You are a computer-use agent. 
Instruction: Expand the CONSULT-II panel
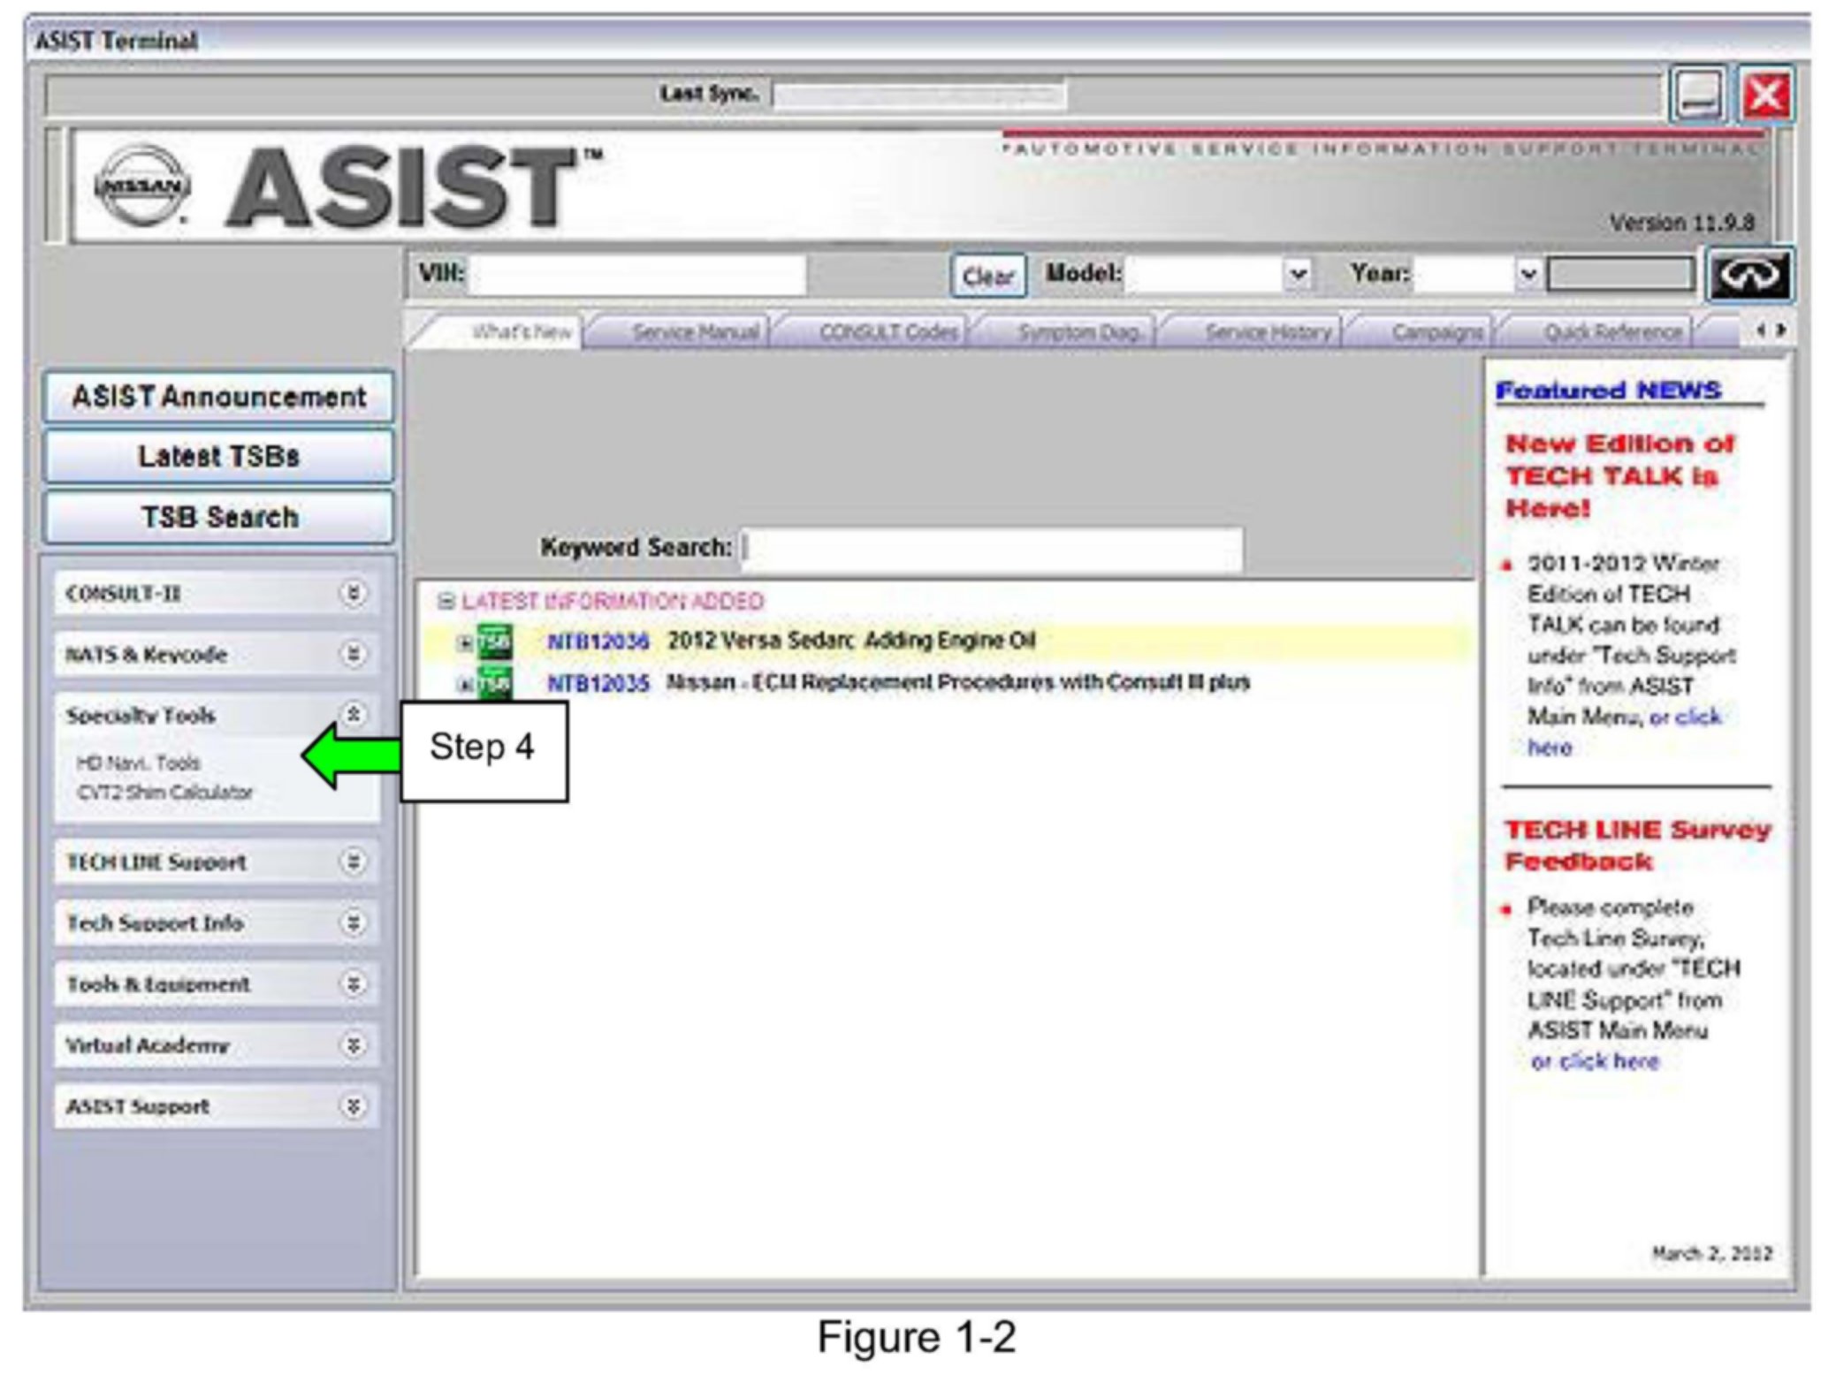click(353, 593)
